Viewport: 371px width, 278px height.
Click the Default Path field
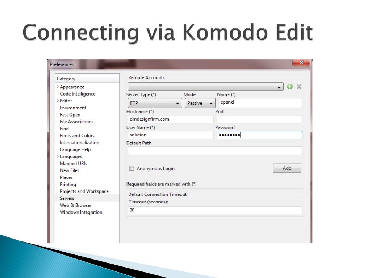[215, 151]
